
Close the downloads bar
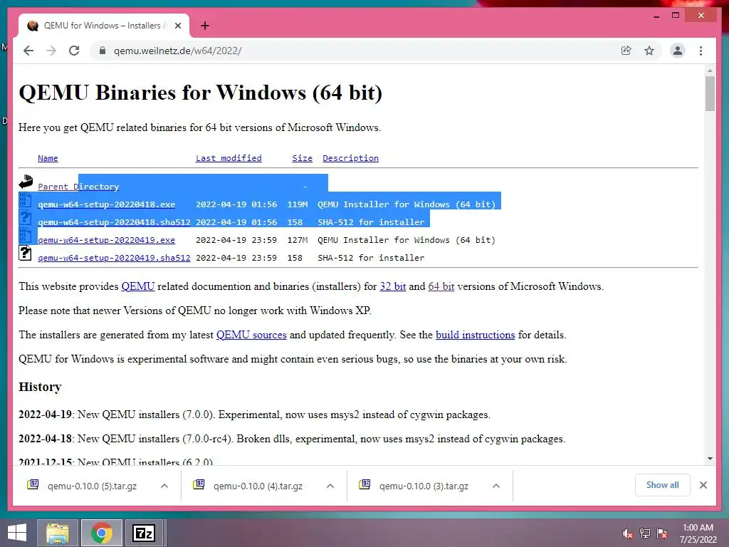(x=703, y=485)
